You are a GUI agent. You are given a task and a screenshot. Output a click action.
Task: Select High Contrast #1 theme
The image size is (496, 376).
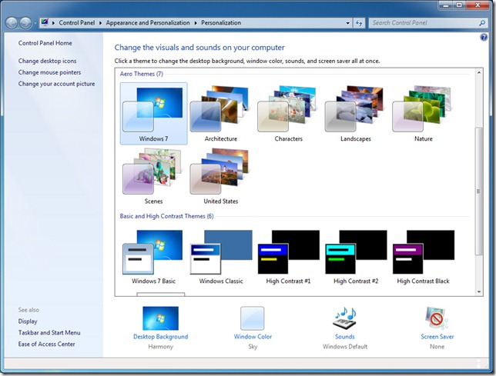click(288, 255)
